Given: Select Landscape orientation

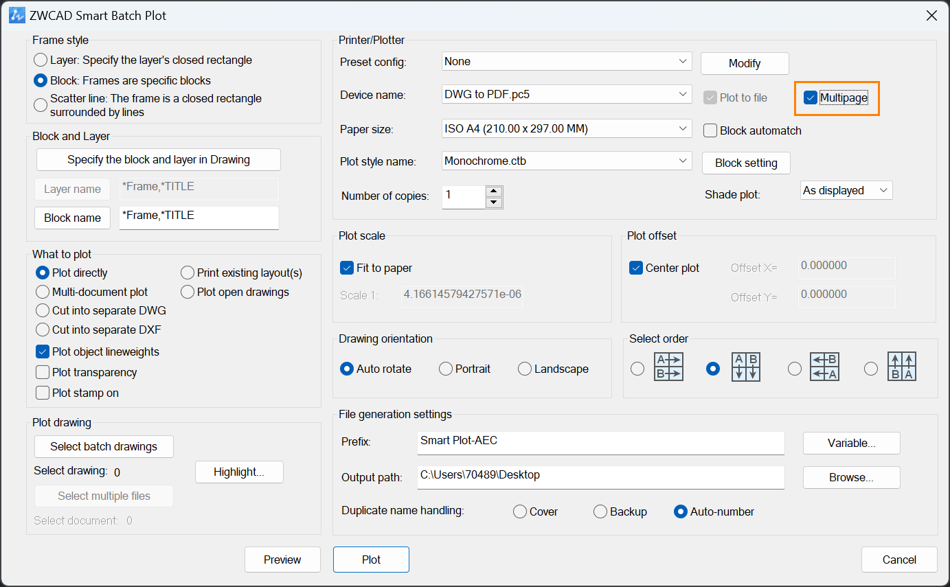Looking at the screenshot, I should point(525,369).
